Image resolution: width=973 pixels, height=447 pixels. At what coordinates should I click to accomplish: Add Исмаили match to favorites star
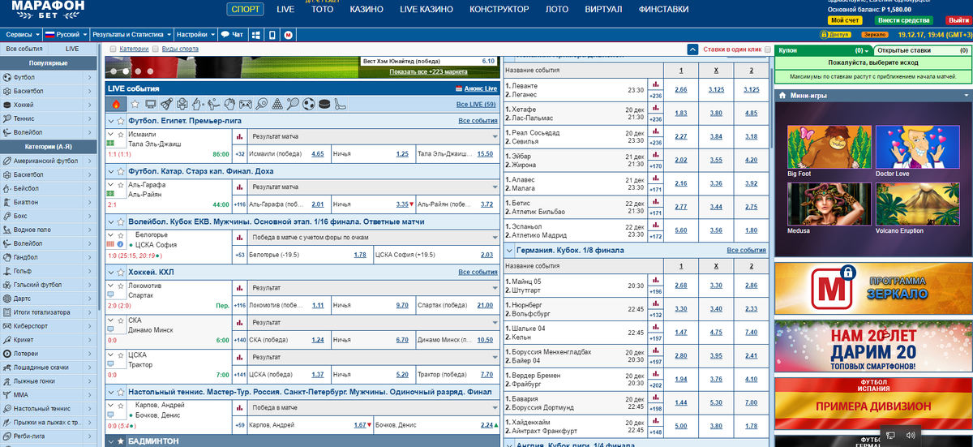(121, 134)
